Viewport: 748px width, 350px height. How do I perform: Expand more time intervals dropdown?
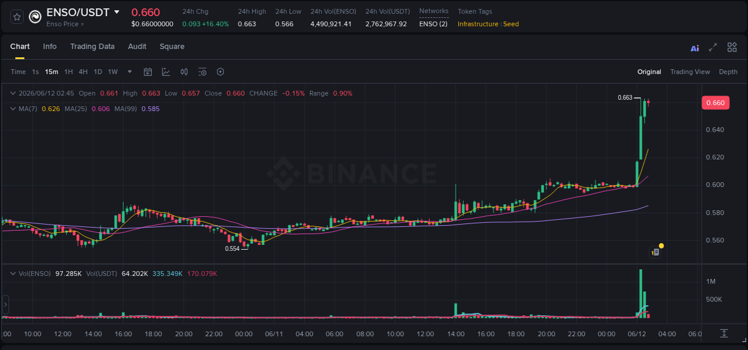130,72
